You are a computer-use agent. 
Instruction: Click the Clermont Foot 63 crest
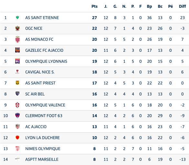[17, 115]
